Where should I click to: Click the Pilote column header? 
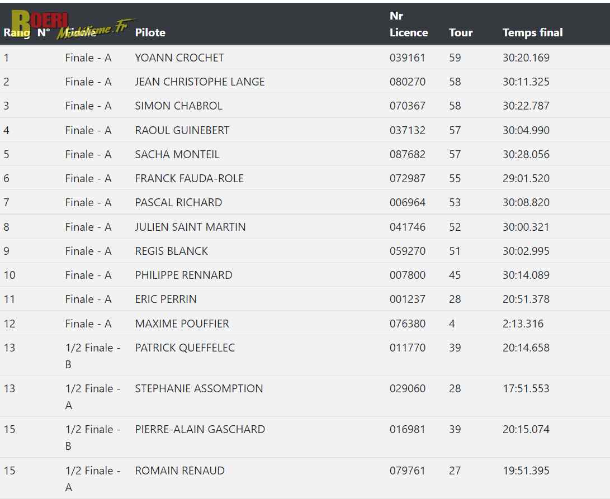click(150, 32)
